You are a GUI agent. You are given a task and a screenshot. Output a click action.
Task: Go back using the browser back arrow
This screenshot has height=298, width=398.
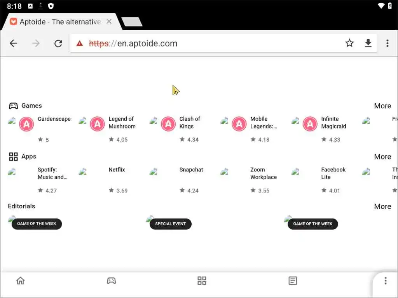pyautogui.click(x=13, y=43)
